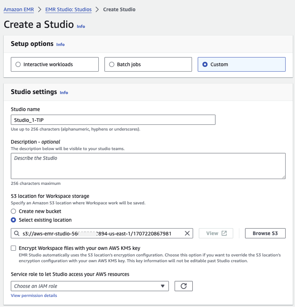Image resolution: width=295 pixels, height=307 pixels.
Task: Open the Info help for Studio settings
Action: (x=64, y=93)
